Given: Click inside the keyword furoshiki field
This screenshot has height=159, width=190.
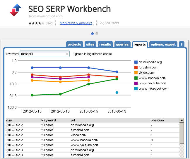Looking at the screenshot, I should (44, 54).
